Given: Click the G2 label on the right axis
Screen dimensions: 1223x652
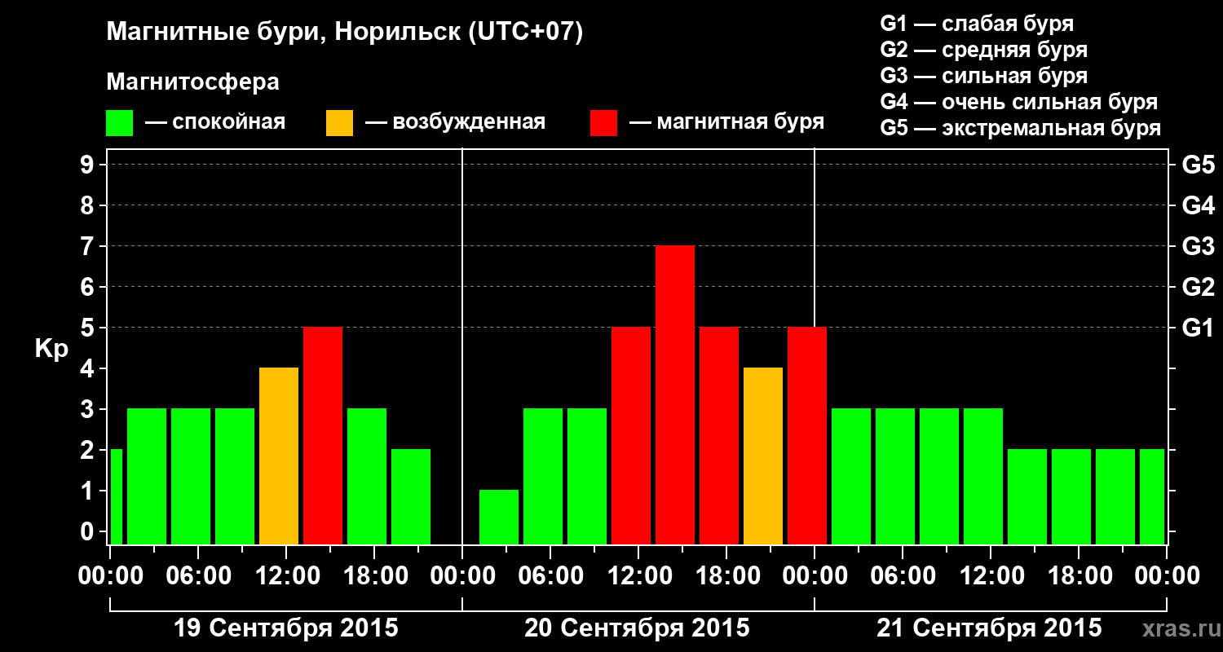Looking at the screenshot, I should (x=1198, y=287).
